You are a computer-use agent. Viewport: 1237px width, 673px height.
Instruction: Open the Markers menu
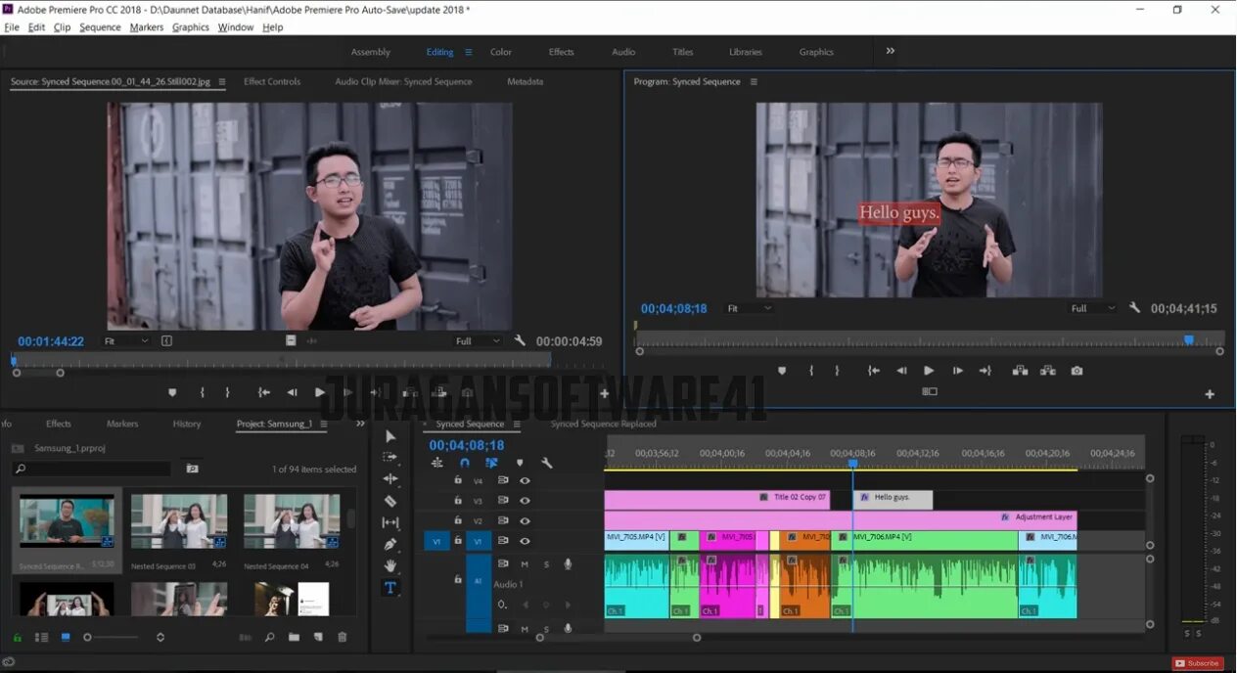(147, 27)
